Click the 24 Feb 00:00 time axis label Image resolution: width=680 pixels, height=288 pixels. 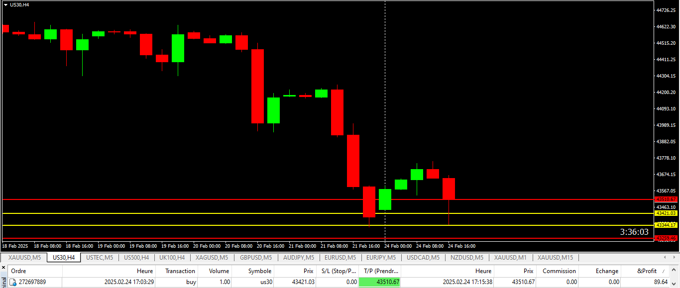point(398,246)
